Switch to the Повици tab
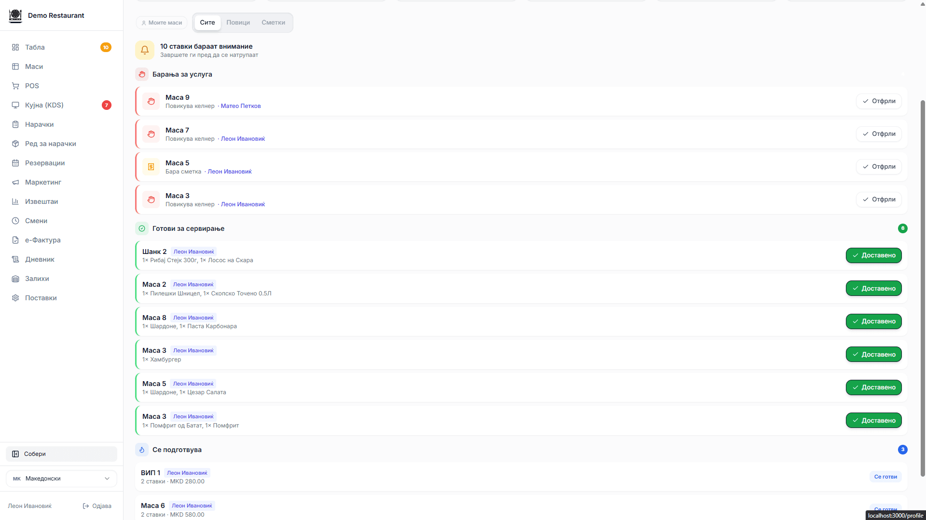The height and width of the screenshot is (520, 926). click(x=238, y=23)
